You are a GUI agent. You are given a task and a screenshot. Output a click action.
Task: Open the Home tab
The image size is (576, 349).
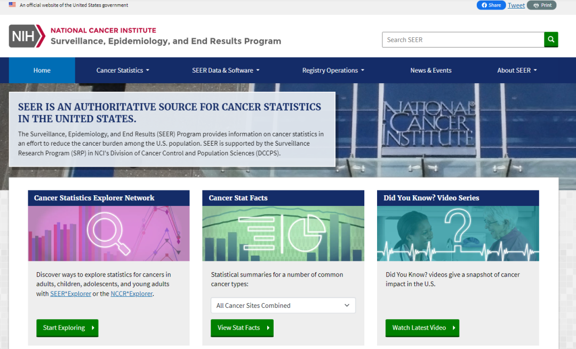click(42, 70)
